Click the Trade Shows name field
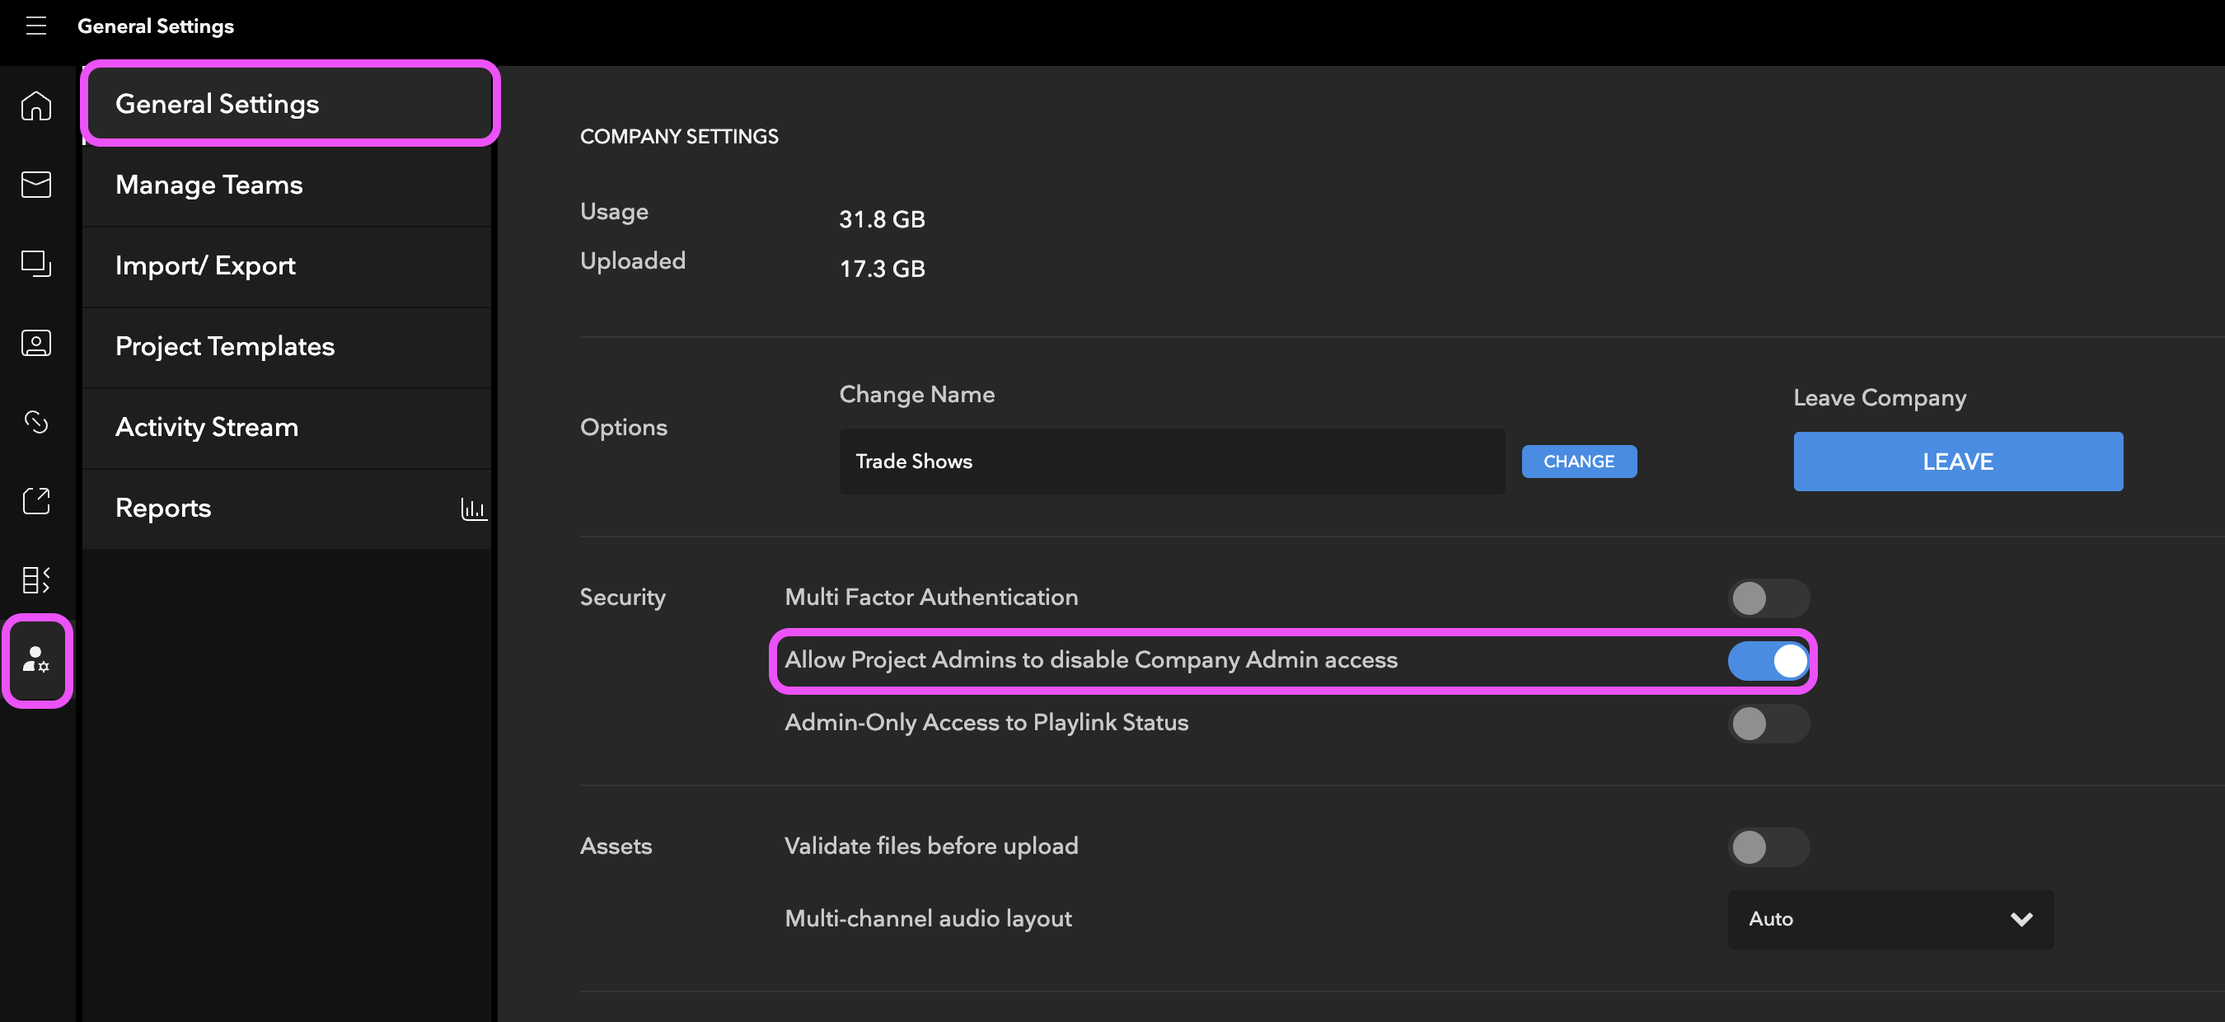Screen dimensions: 2225x1022 point(1170,462)
